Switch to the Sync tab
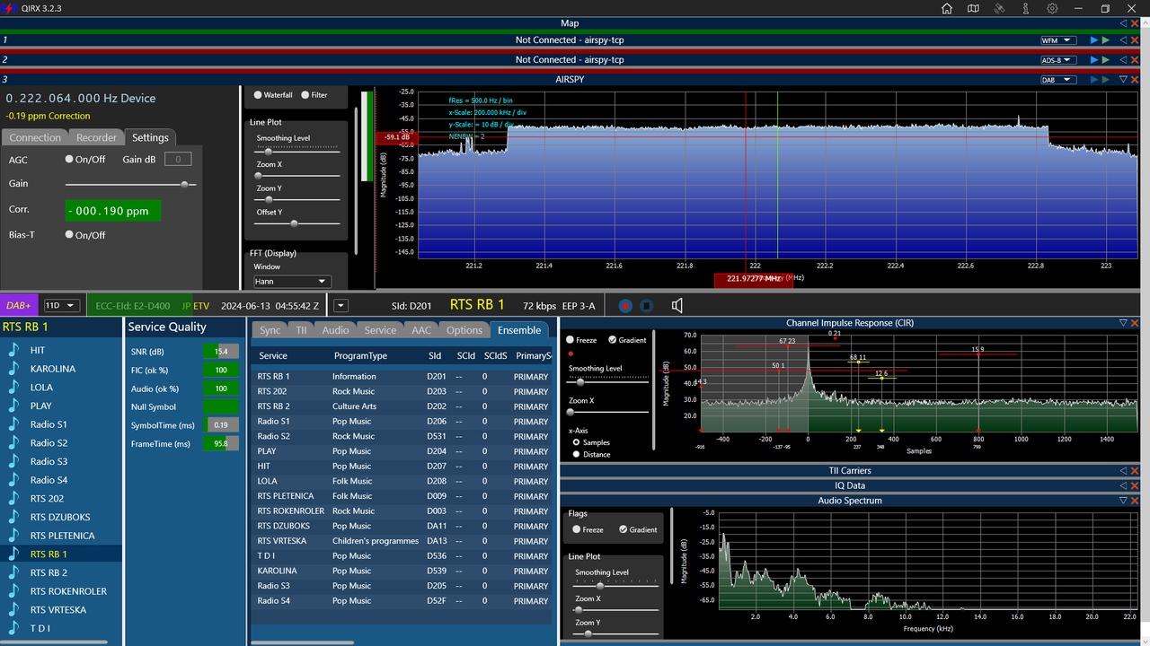1150x646 pixels. click(x=270, y=330)
